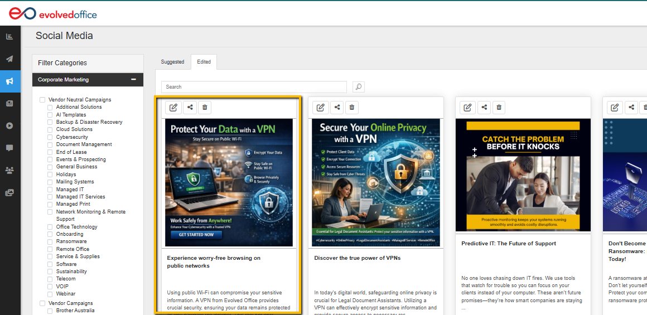
Task: Click the Service & Supplies category label
Action: click(78, 256)
